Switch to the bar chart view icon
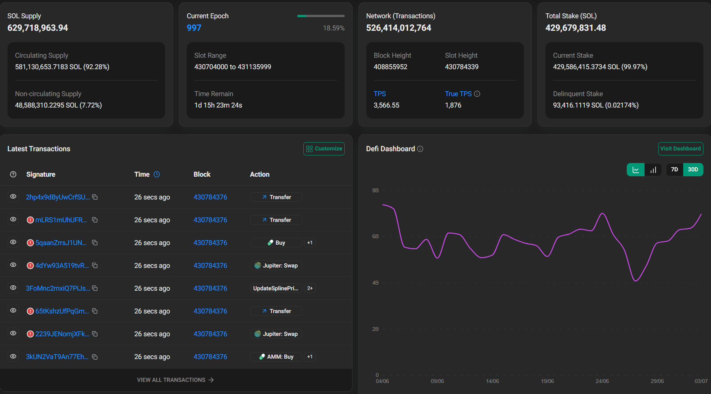This screenshot has width=711, height=394. pyautogui.click(x=653, y=170)
